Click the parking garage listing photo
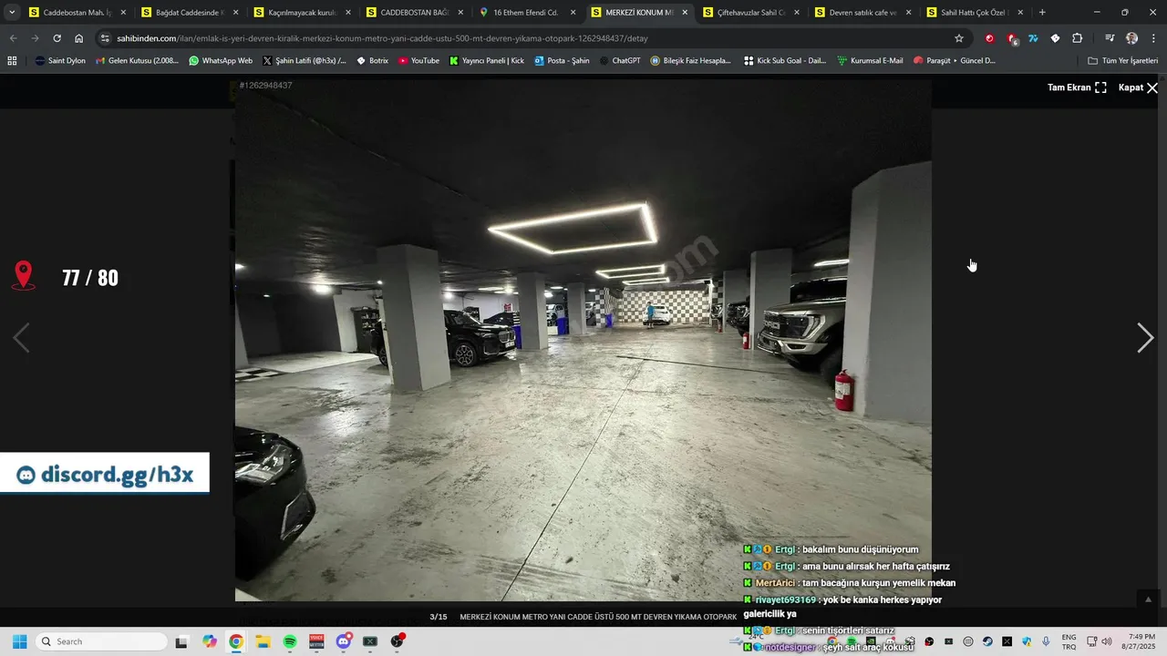1167x656 pixels. click(583, 340)
